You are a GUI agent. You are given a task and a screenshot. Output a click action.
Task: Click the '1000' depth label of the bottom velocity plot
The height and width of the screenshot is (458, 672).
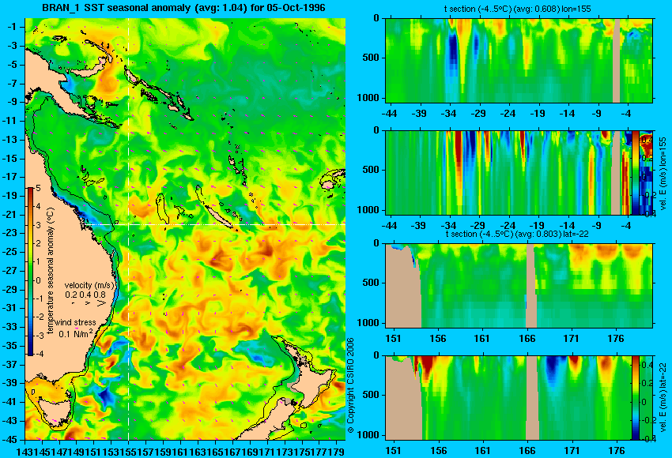368,435
